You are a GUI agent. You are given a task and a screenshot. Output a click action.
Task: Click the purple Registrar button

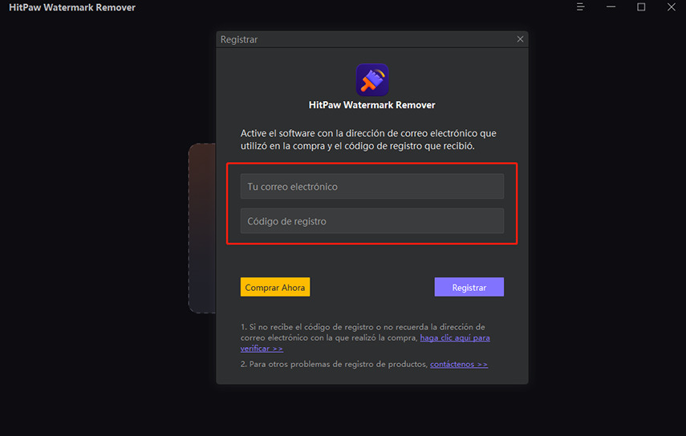pos(469,287)
